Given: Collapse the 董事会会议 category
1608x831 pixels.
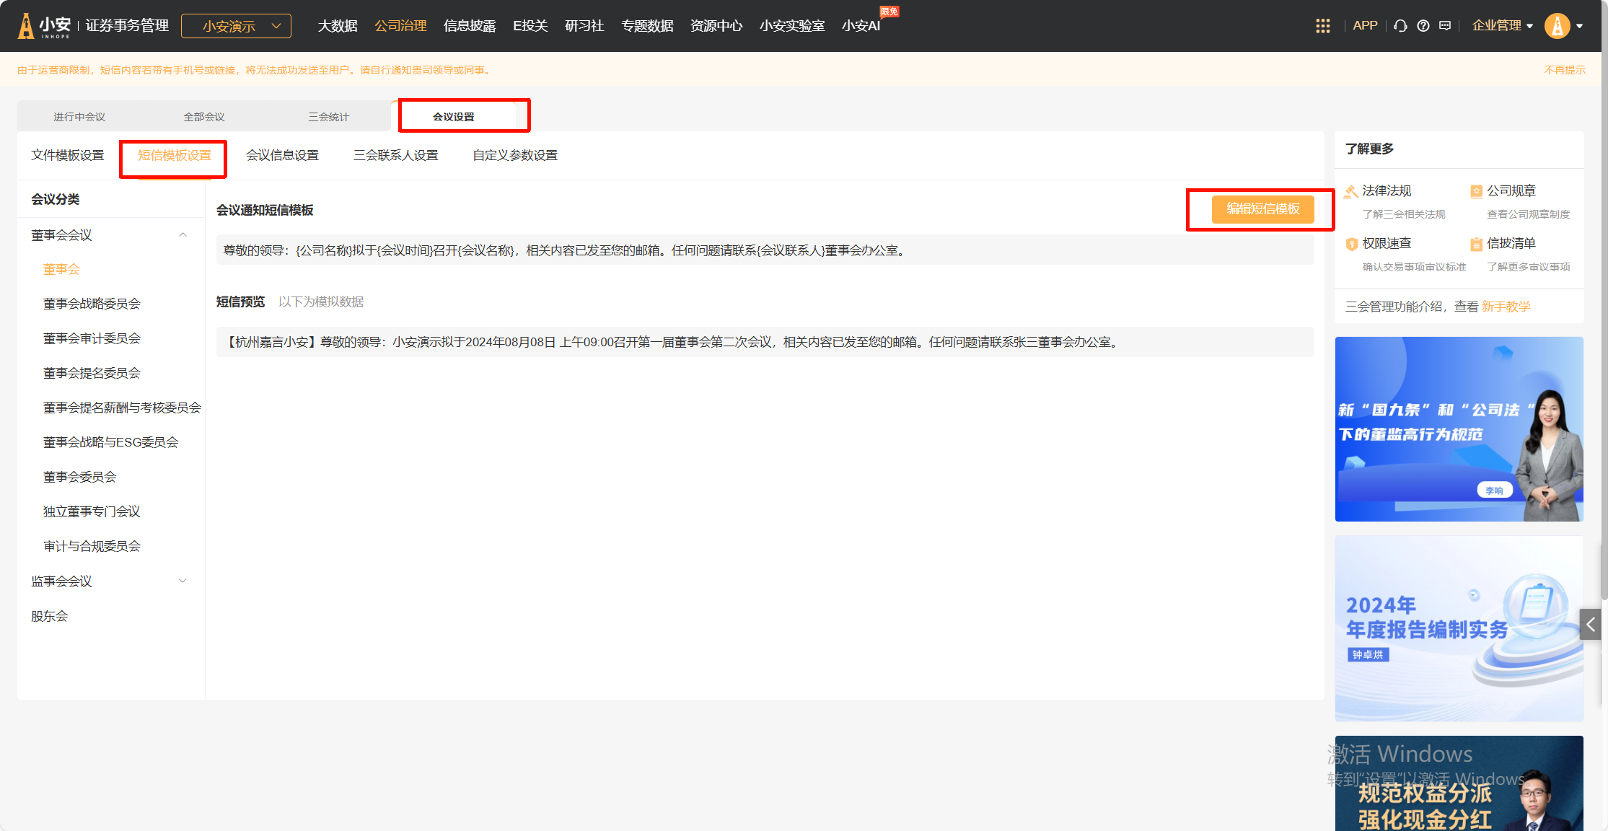Looking at the screenshot, I should coord(183,235).
